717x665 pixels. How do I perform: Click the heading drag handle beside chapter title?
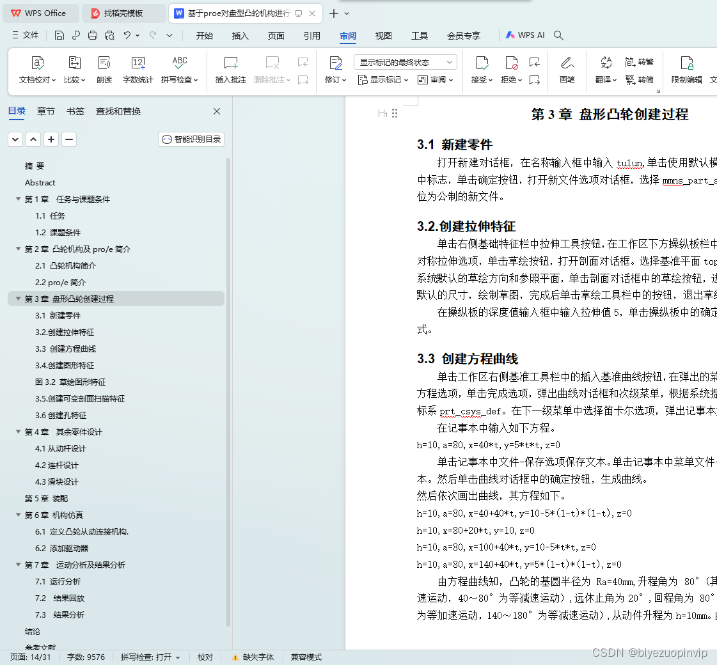tap(395, 113)
